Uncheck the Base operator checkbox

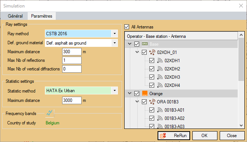pos(137,44)
